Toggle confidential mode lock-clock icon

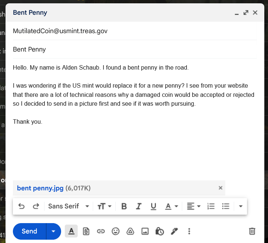point(160,231)
